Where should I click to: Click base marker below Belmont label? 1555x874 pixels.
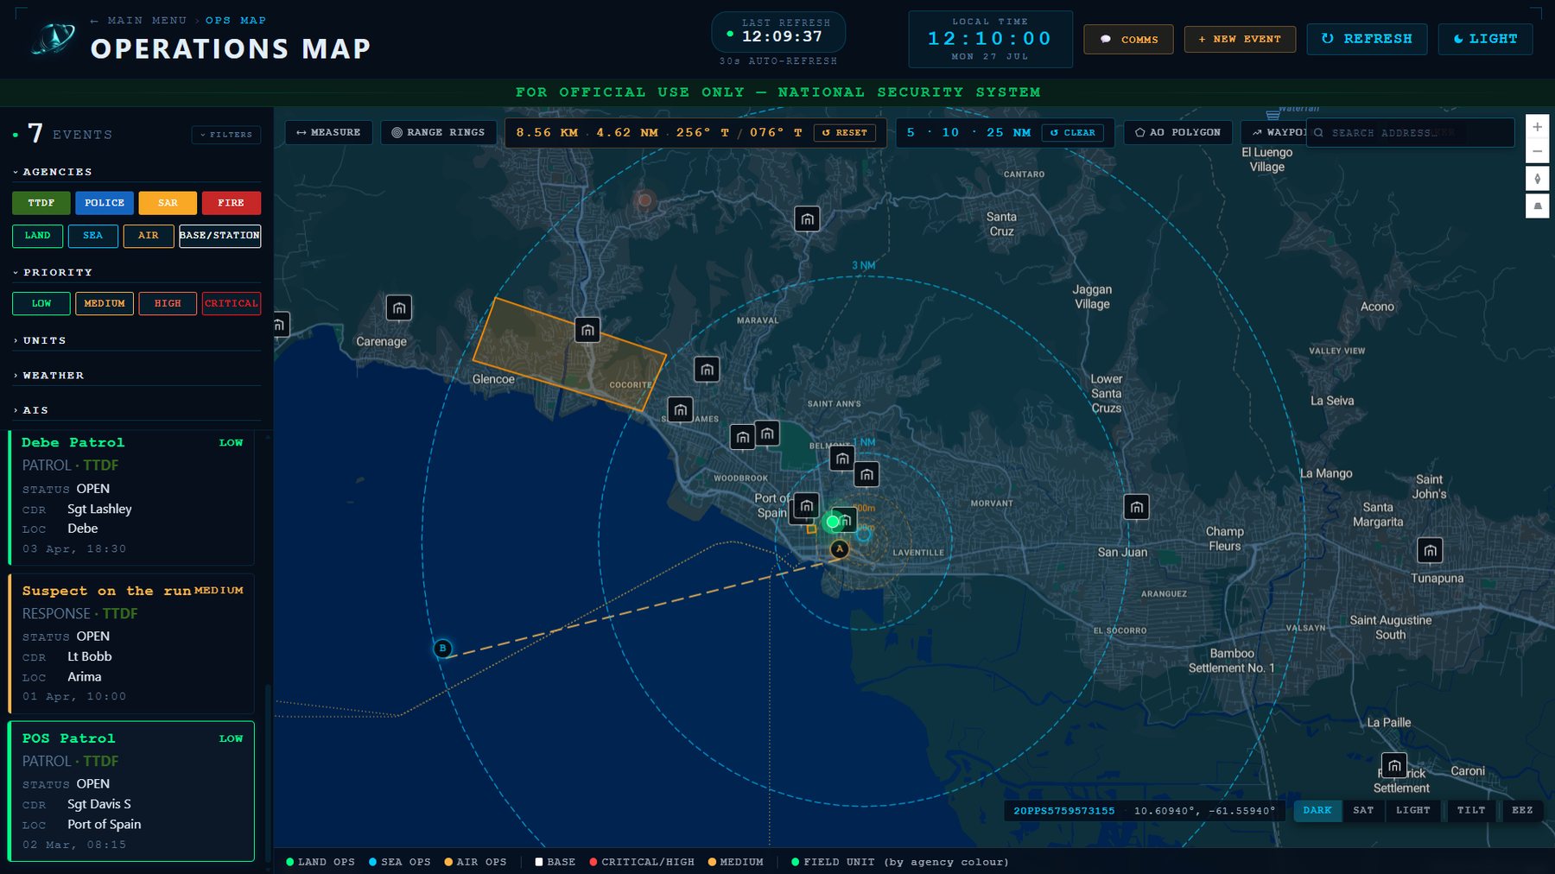pyautogui.click(x=841, y=459)
